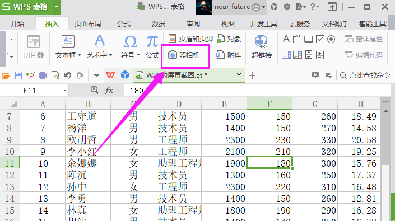
Task: Open the Slicer (切片器) tool
Action: tap(34, 47)
